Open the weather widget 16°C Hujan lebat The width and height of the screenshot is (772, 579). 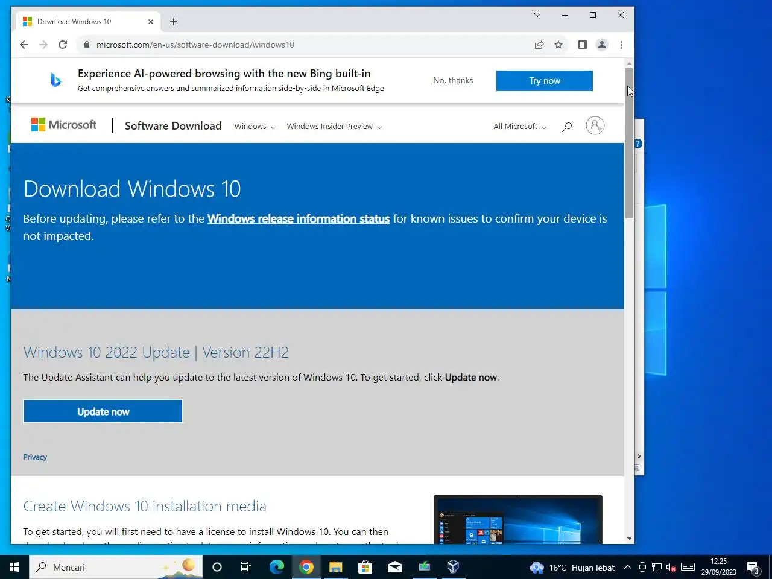pyautogui.click(x=572, y=568)
